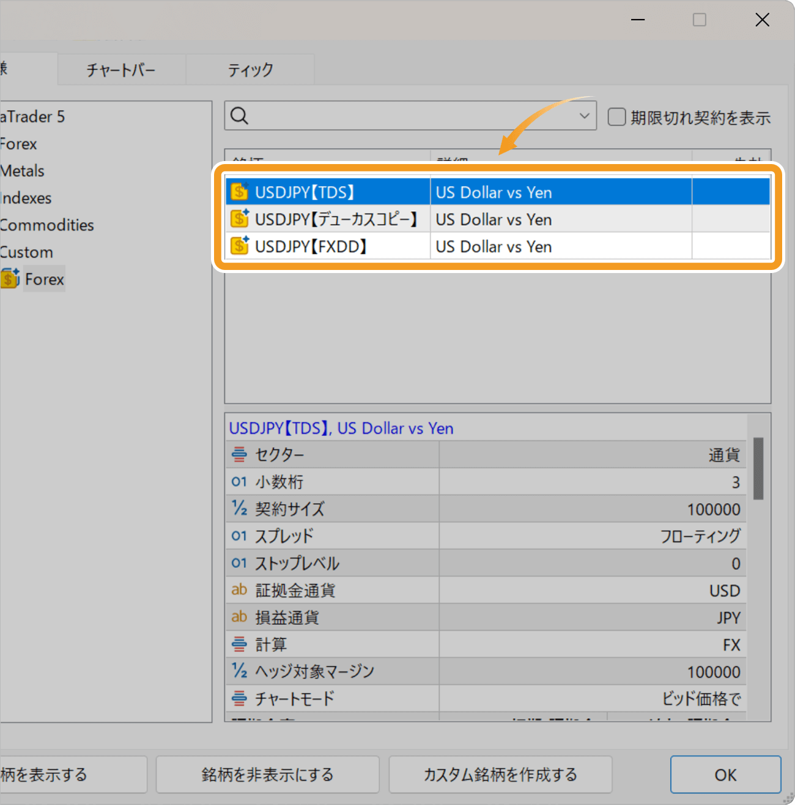
Task: Click the USDJPY【TDS】, US Dollar vs Yen heading
Action: click(x=341, y=428)
